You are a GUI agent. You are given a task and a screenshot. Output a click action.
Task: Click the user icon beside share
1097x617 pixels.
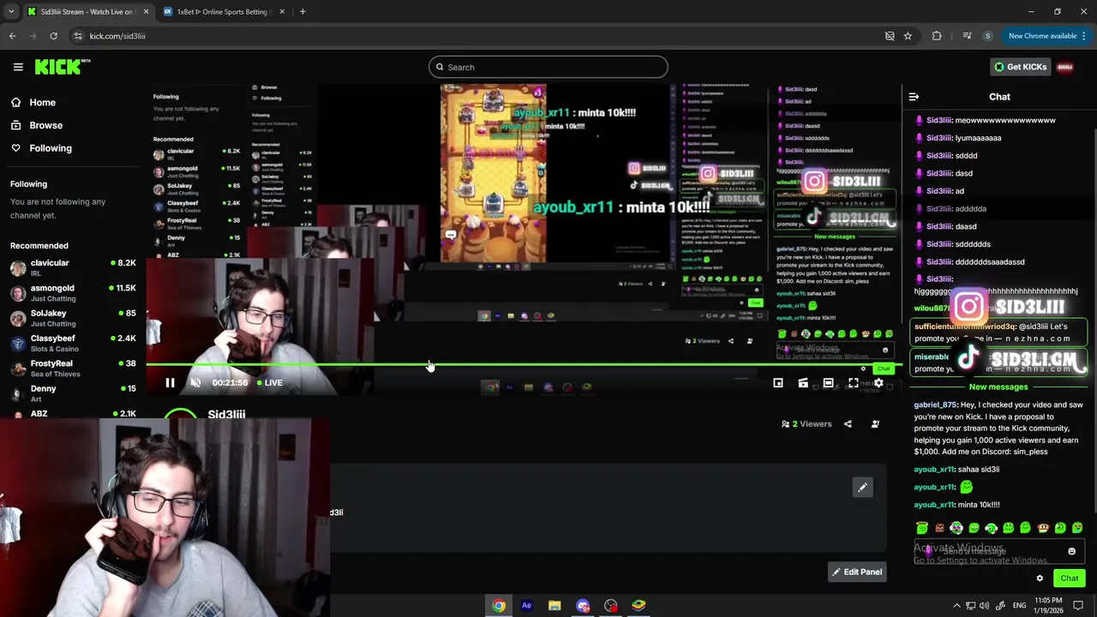[x=875, y=424]
